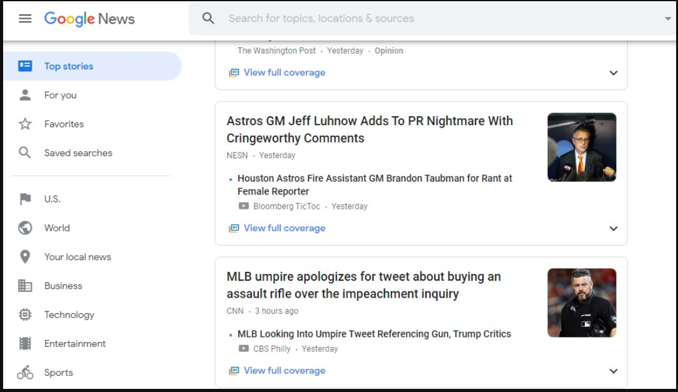Expand the Astros story card
678x392 pixels.
614,228
